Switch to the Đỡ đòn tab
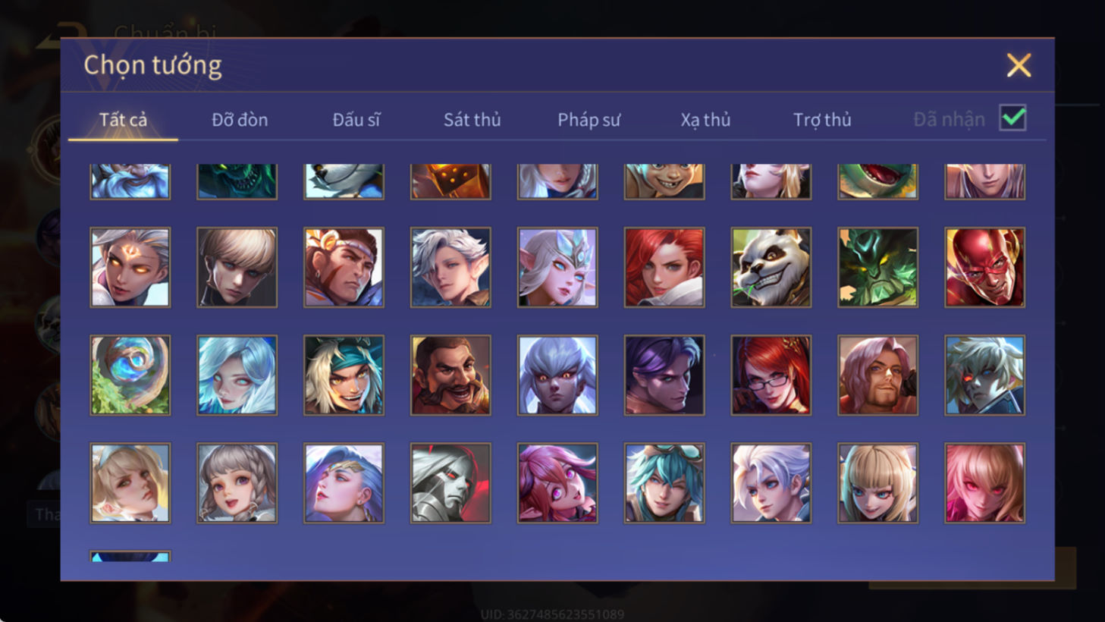 (240, 120)
